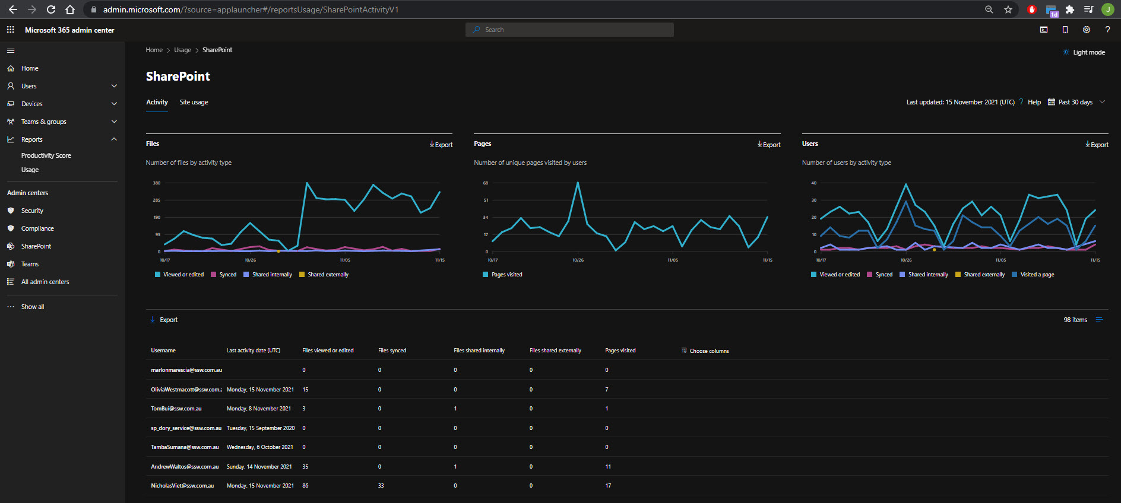Collapse the Reports navigation section
Screen dimensions: 1121x503
point(114,139)
